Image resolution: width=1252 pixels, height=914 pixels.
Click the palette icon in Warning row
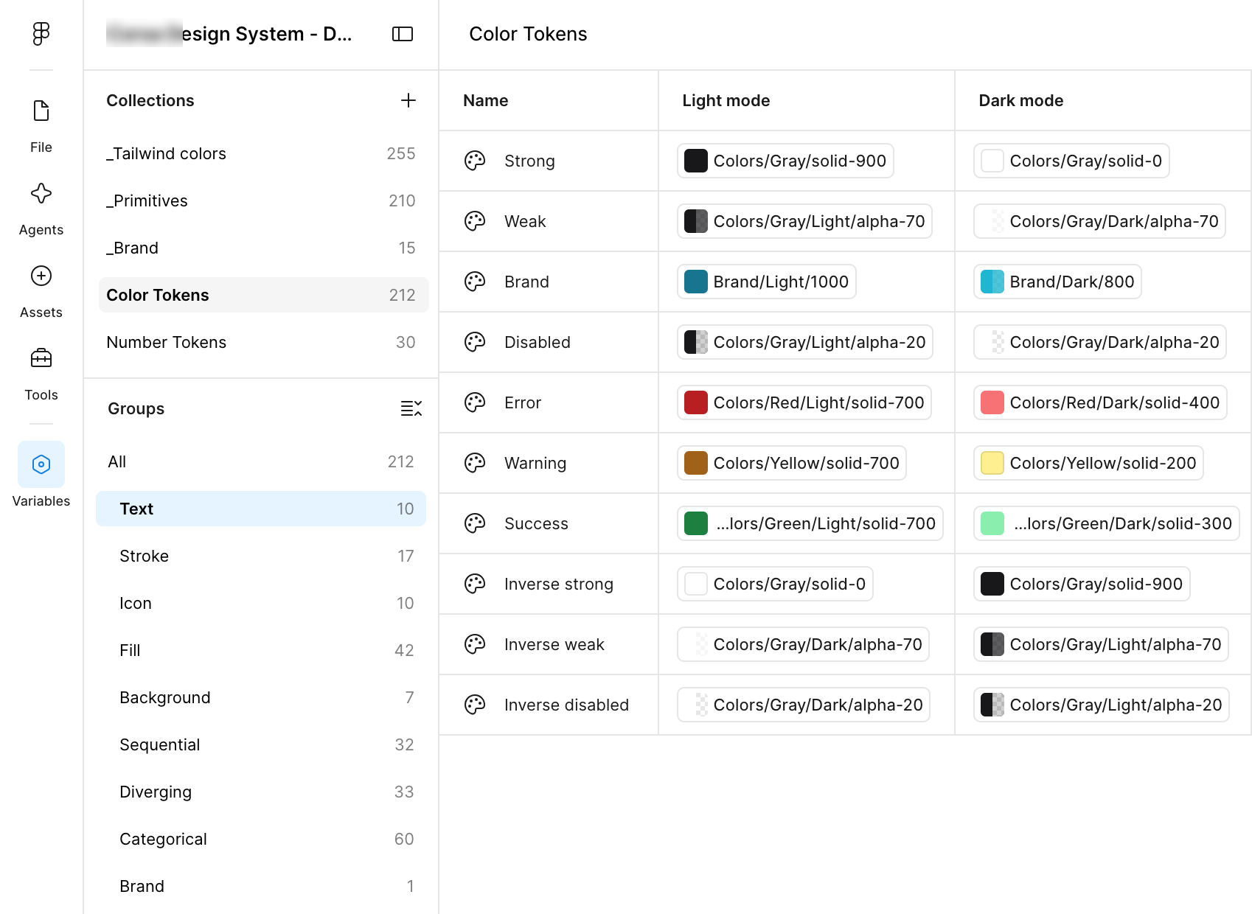[475, 463]
